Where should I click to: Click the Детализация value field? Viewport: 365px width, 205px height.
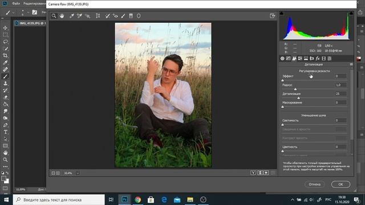[341, 93]
